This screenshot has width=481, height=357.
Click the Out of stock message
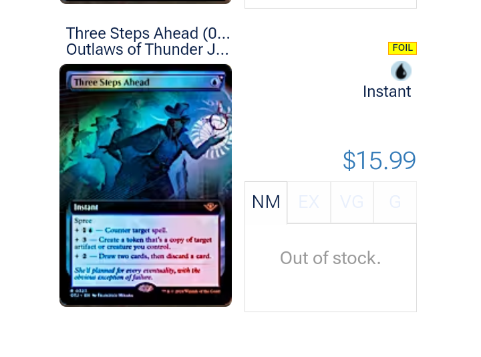331,258
